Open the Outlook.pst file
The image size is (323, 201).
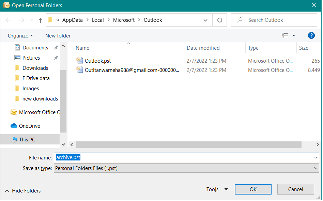click(98, 61)
